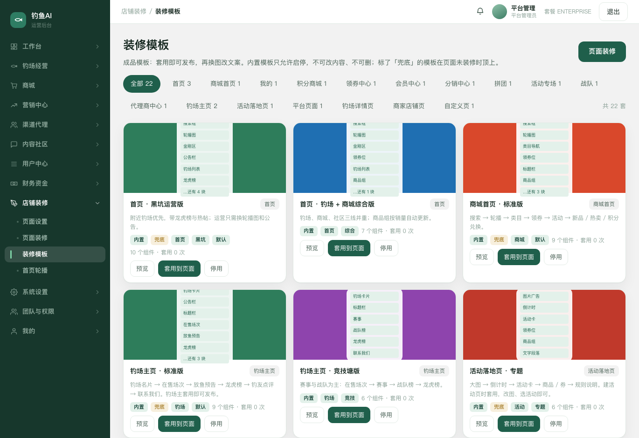Open notifications bell icon

480,11
